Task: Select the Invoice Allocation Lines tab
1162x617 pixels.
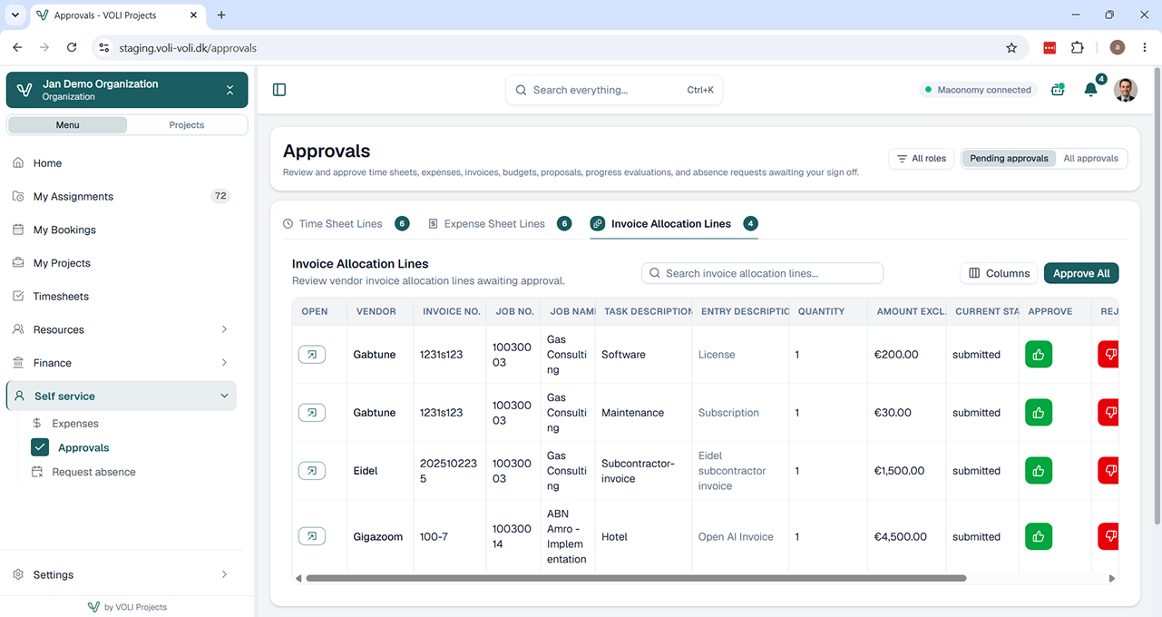Action: point(674,223)
